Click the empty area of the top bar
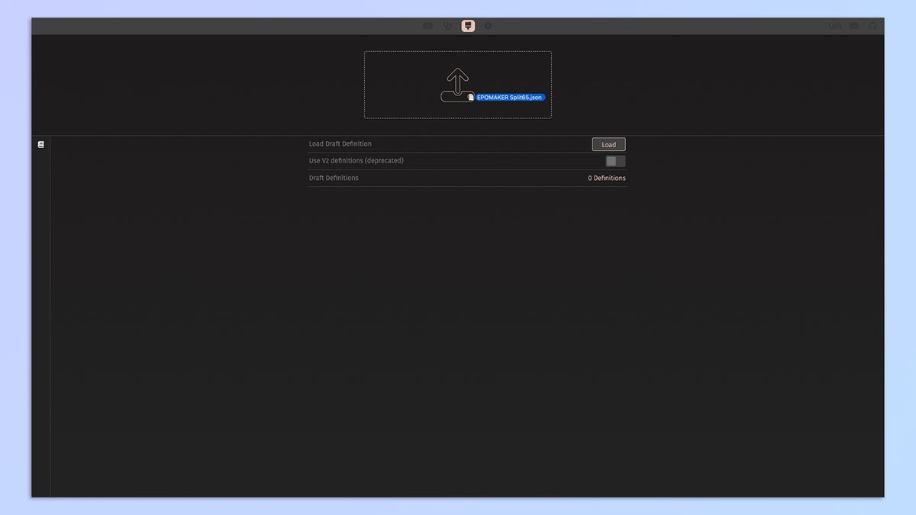This screenshot has width=916, height=515. 229,26
